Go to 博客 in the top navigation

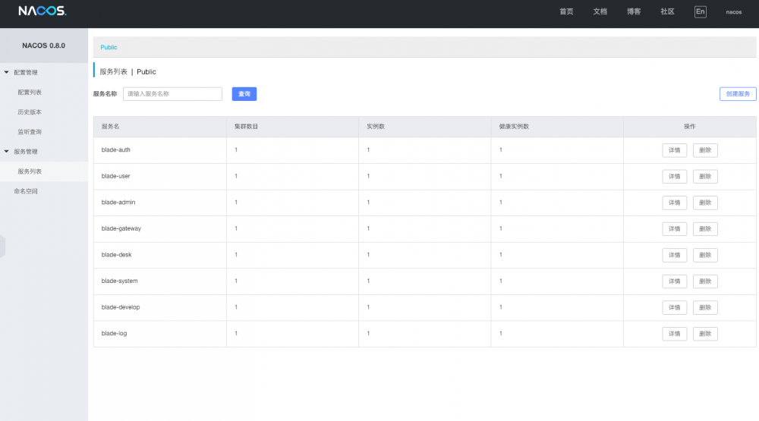[634, 11]
